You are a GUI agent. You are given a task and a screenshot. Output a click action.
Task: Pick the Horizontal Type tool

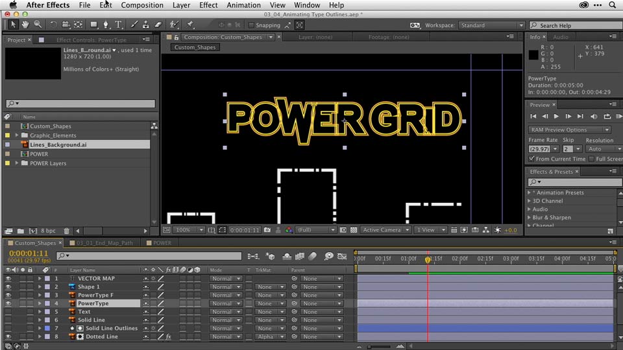[x=119, y=25]
